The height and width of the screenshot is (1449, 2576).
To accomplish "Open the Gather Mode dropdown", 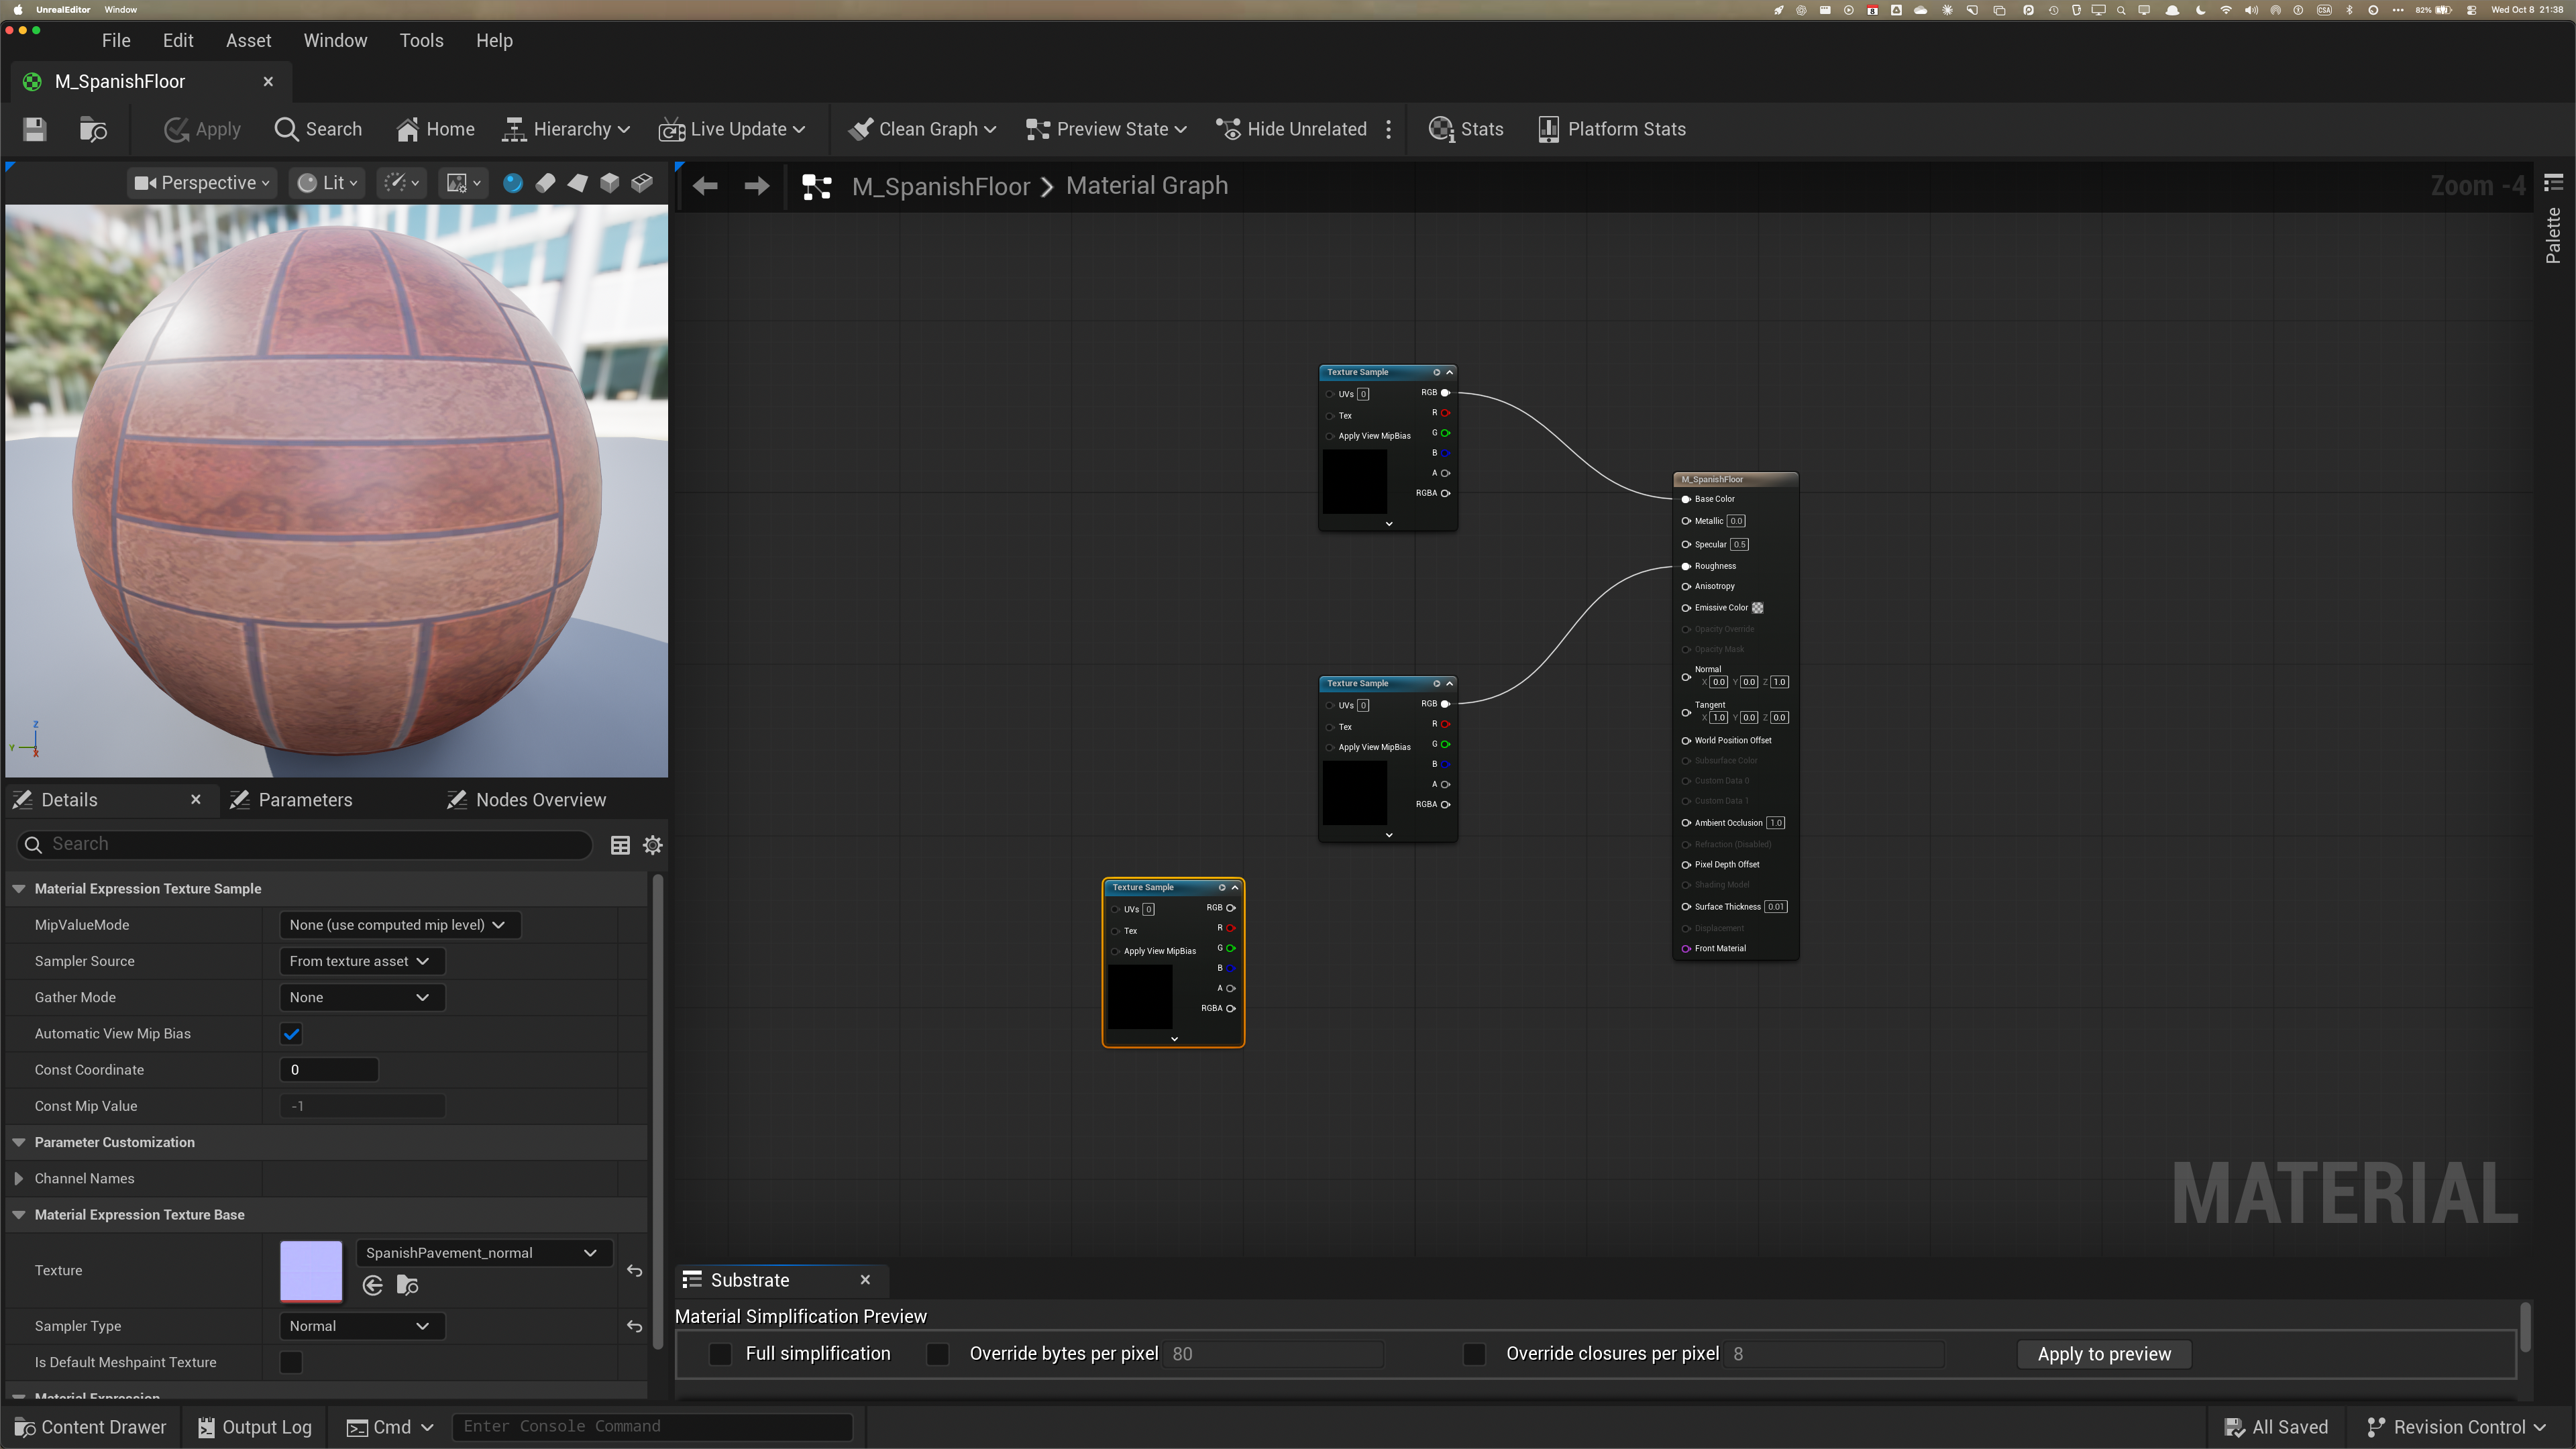I will pos(362,998).
